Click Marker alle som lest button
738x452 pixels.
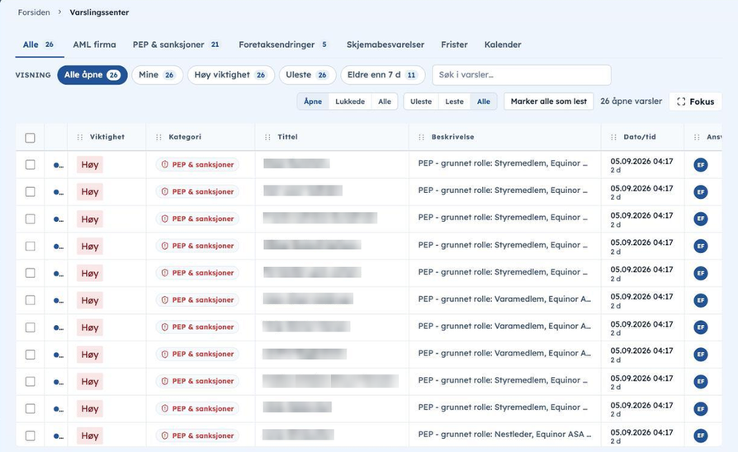tap(549, 101)
